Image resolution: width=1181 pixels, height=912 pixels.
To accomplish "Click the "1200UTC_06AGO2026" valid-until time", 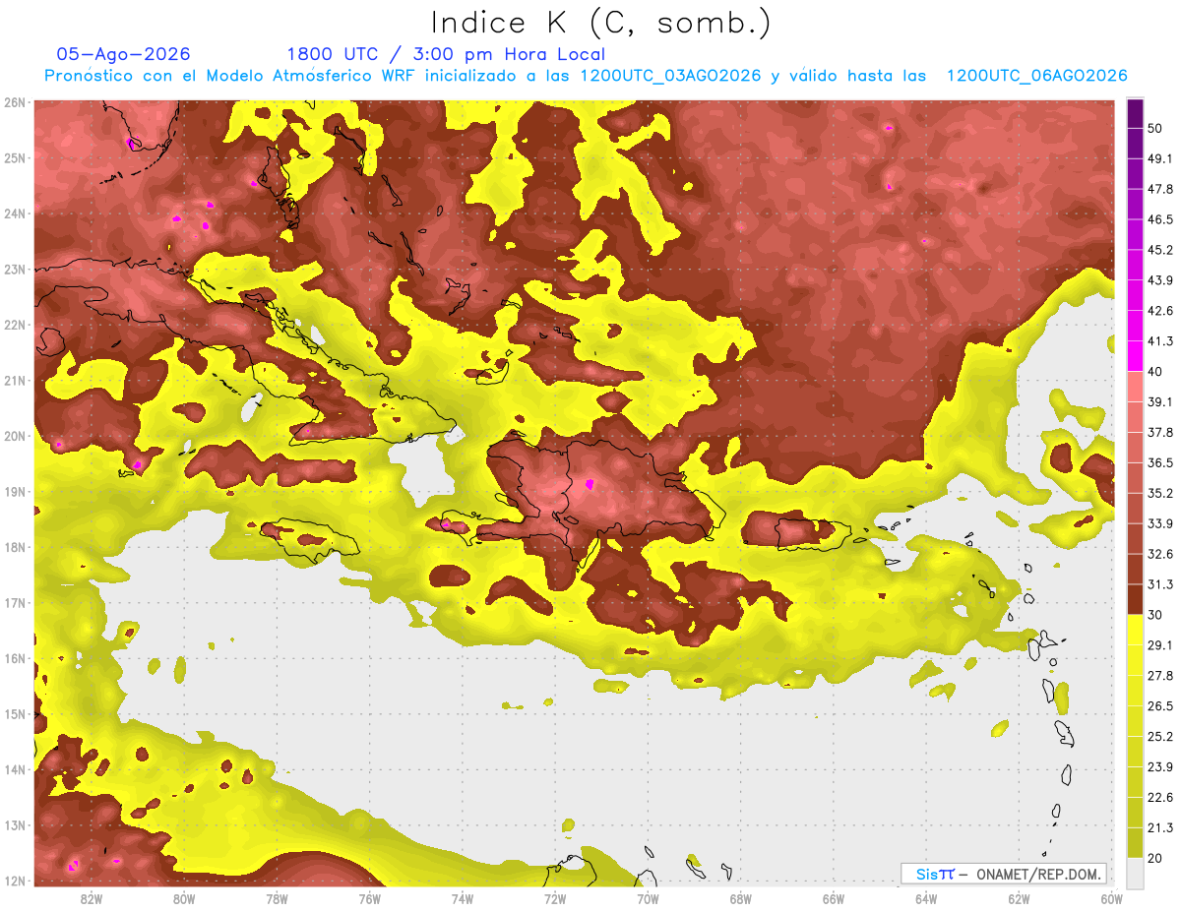I will [x=1036, y=76].
